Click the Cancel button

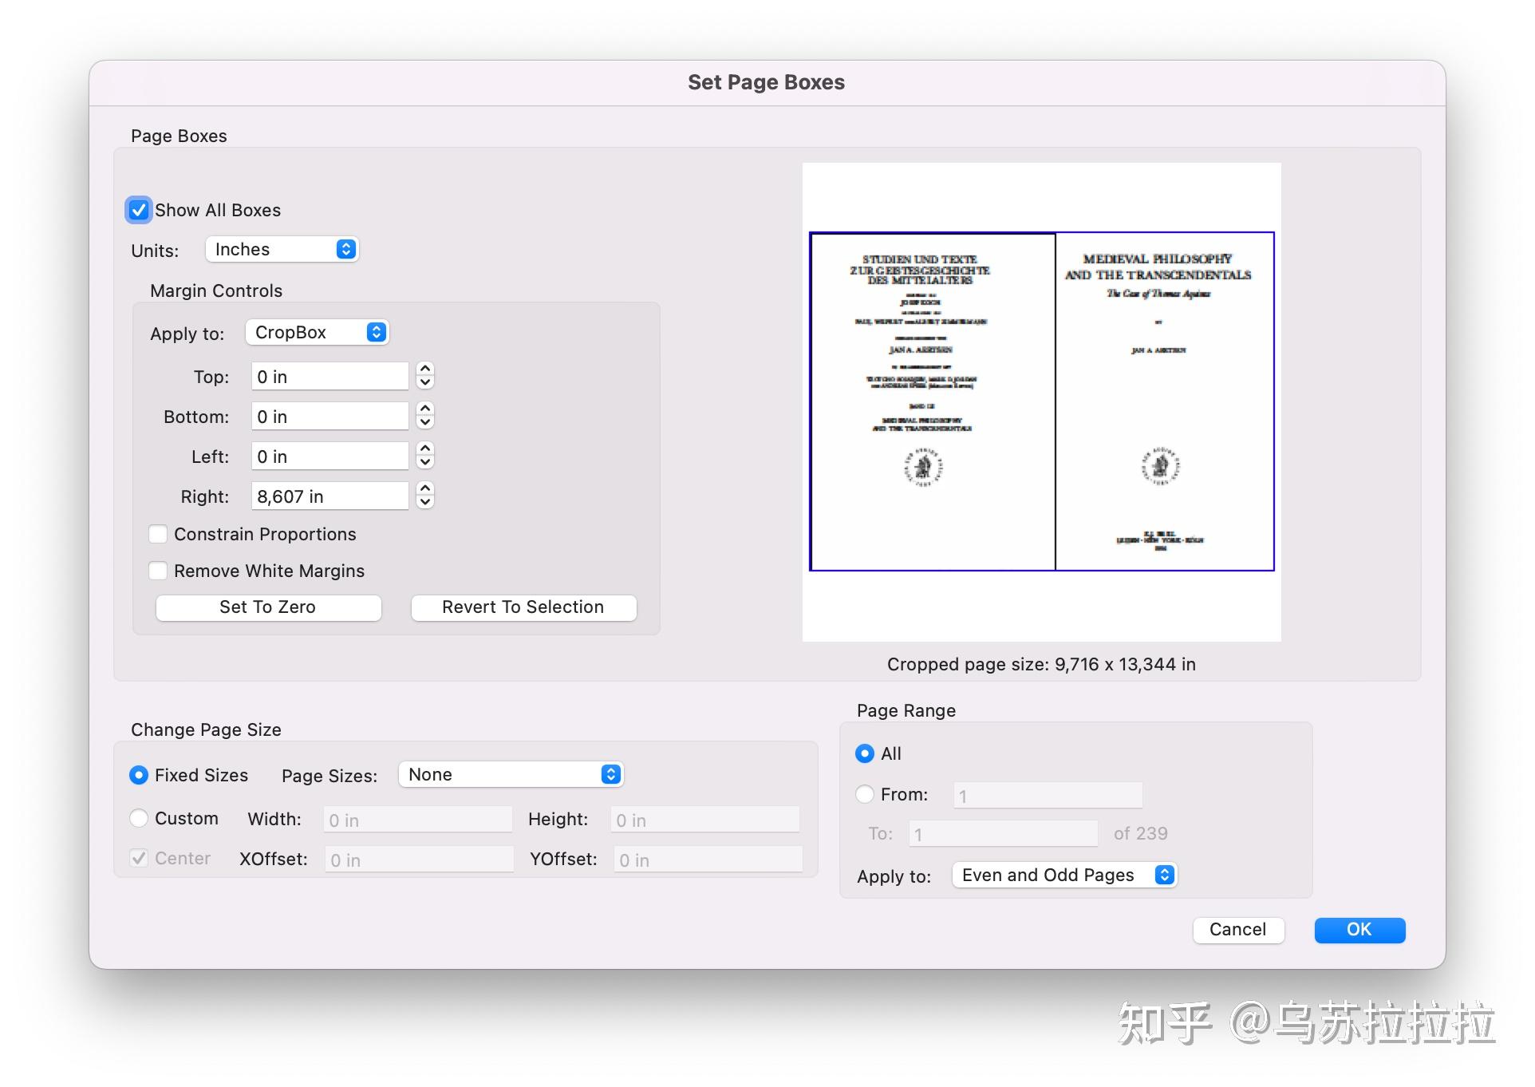(x=1237, y=929)
